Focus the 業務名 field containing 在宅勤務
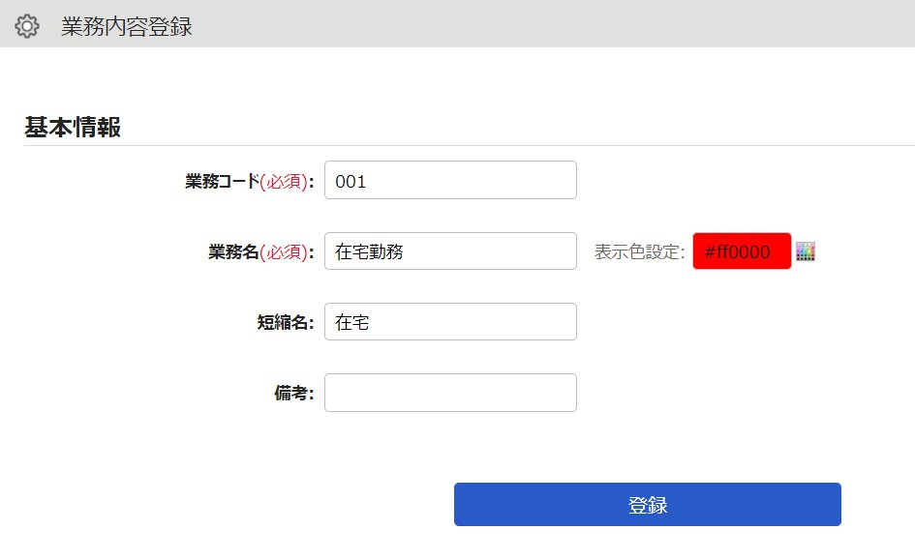Viewport: 915px width, 560px height. pyautogui.click(x=450, y=251)
